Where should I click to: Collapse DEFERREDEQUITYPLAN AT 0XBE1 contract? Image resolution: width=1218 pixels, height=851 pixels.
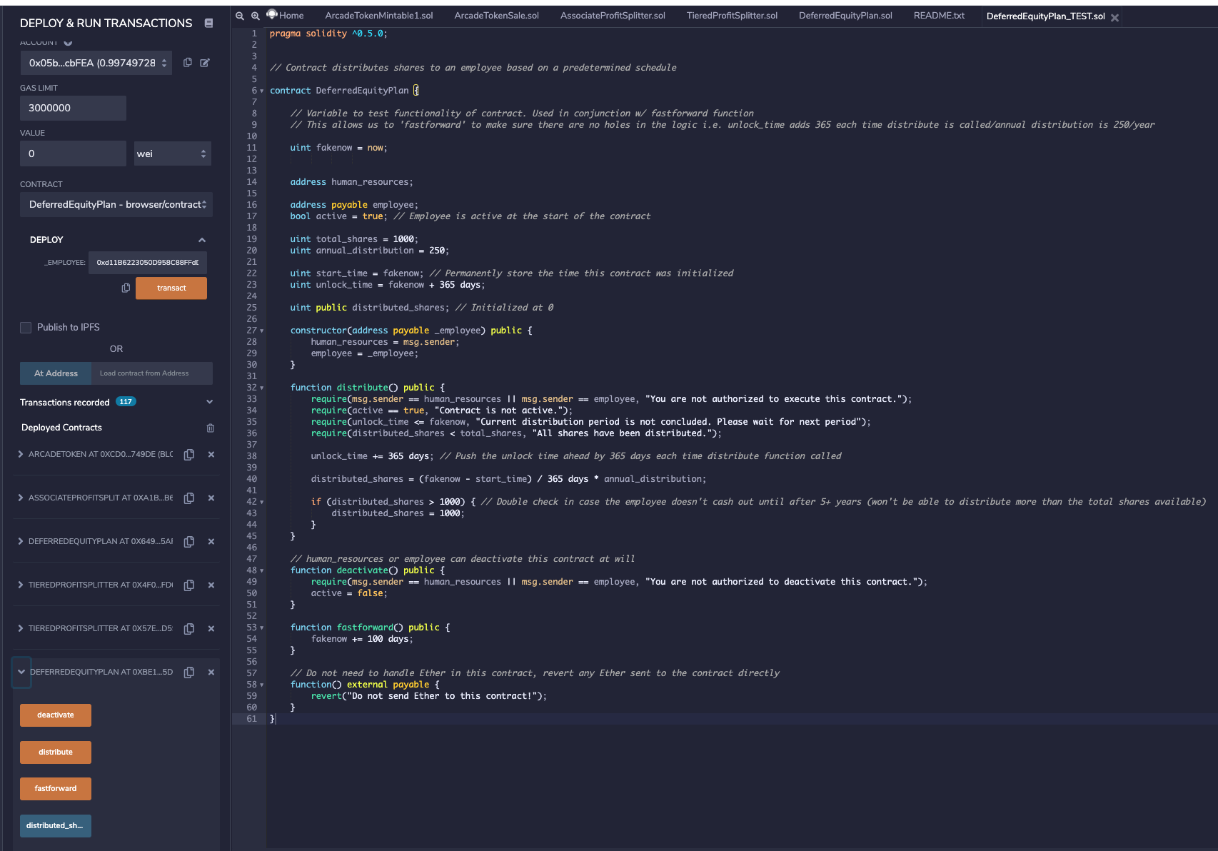21,672
